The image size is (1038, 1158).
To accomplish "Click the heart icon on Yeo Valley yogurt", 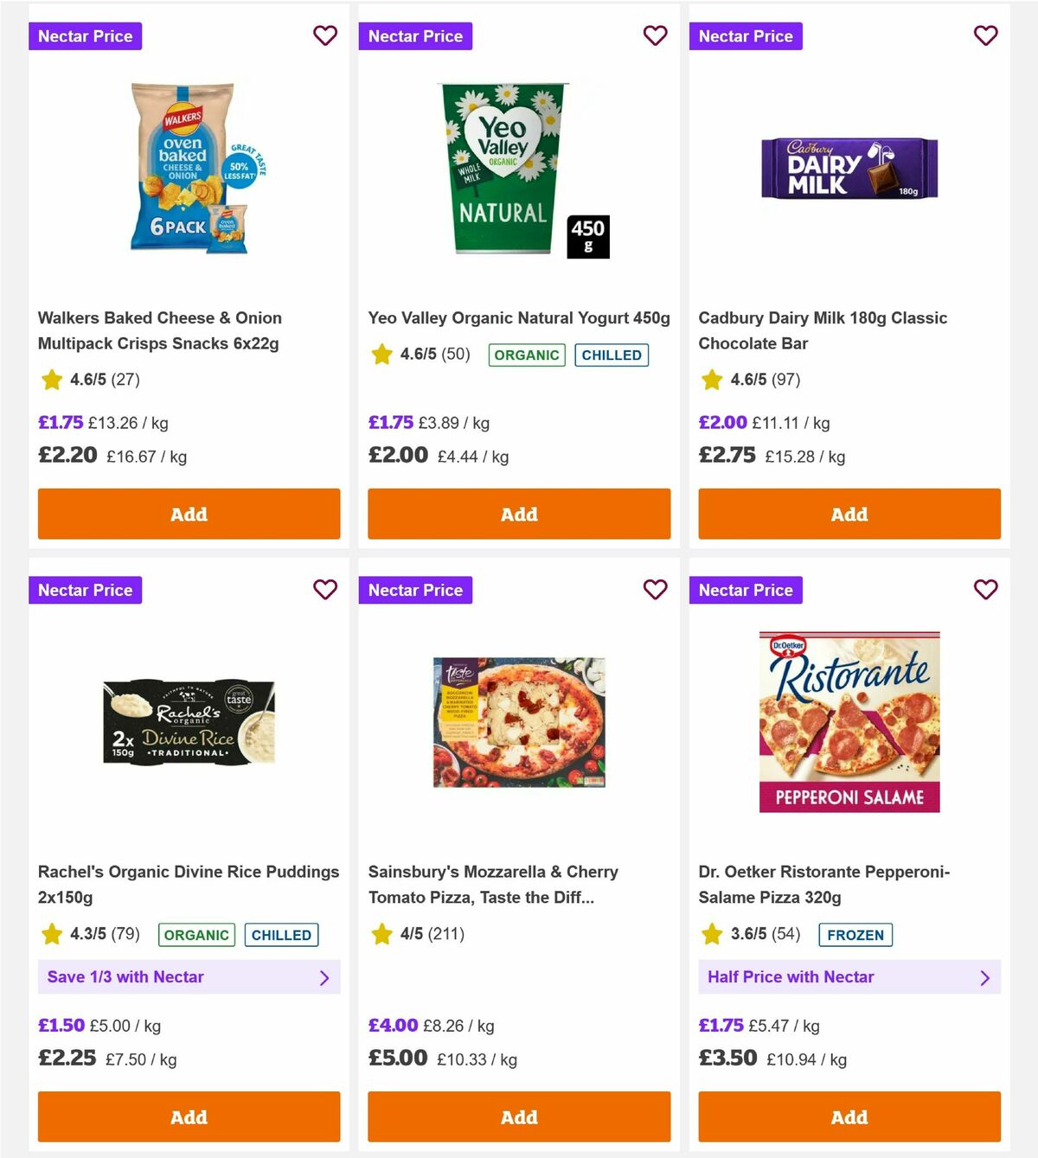I will (656, 35).
